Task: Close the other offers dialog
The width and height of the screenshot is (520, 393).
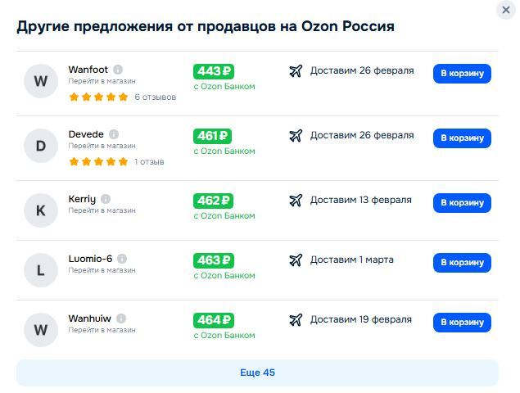Action: [x=506, y=10]
